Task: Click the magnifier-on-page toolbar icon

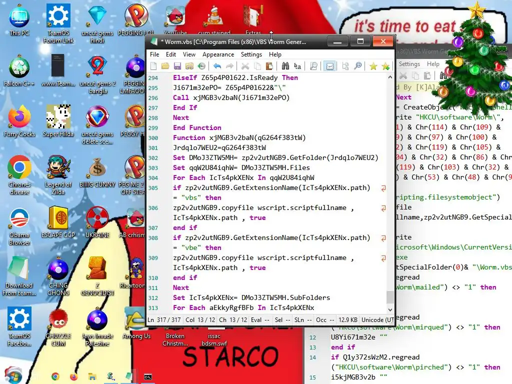Action: pyautogui.click(x=313, y=66)
